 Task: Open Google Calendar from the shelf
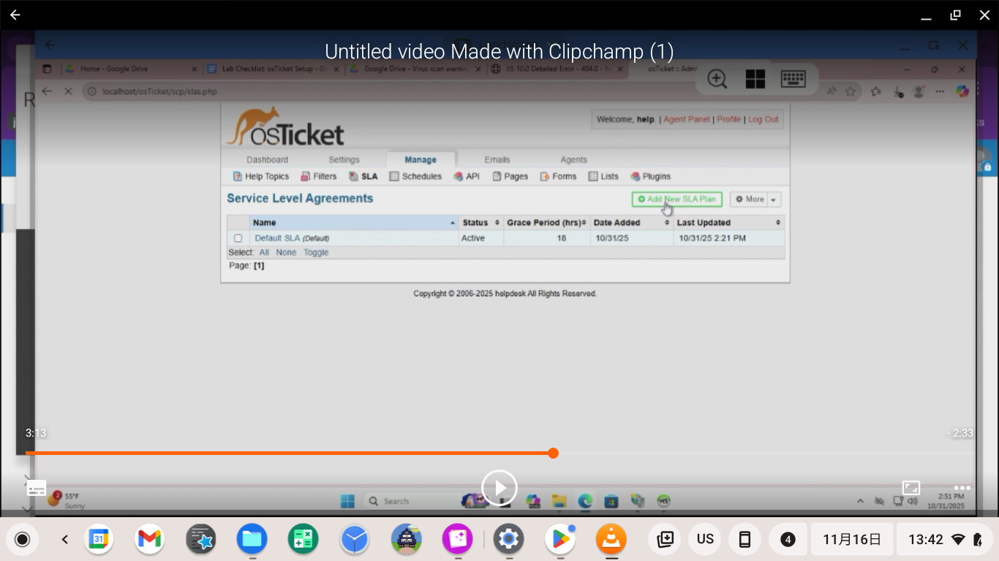(x=99, y=540)
